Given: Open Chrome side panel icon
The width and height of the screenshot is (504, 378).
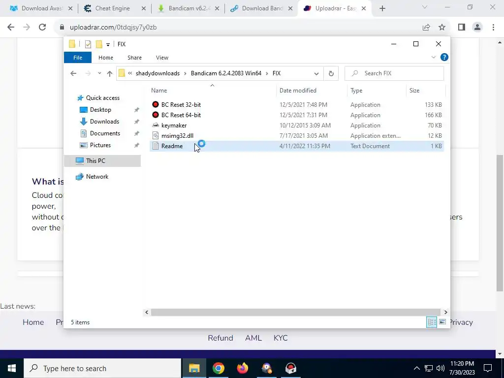Looking at the screenshot, I should [x=462, y=28].
